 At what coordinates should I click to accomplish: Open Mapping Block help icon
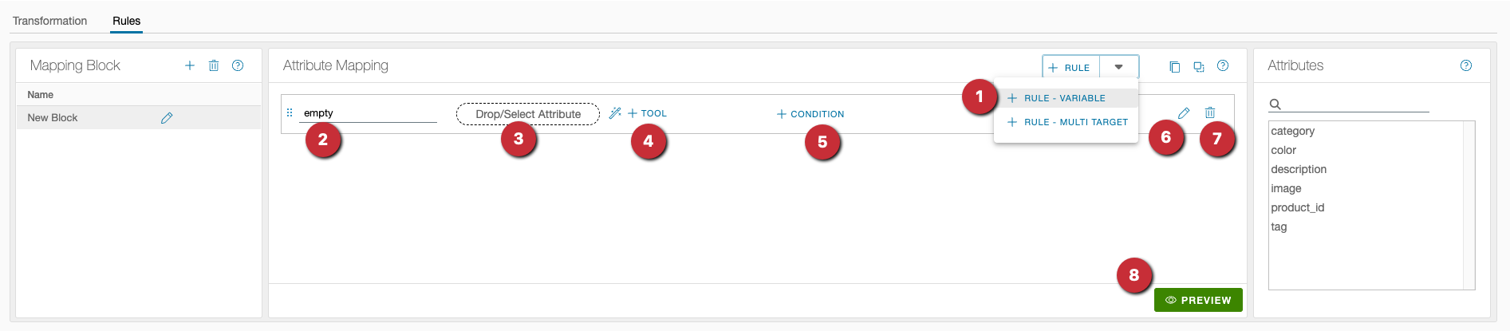tap(238, 65)
